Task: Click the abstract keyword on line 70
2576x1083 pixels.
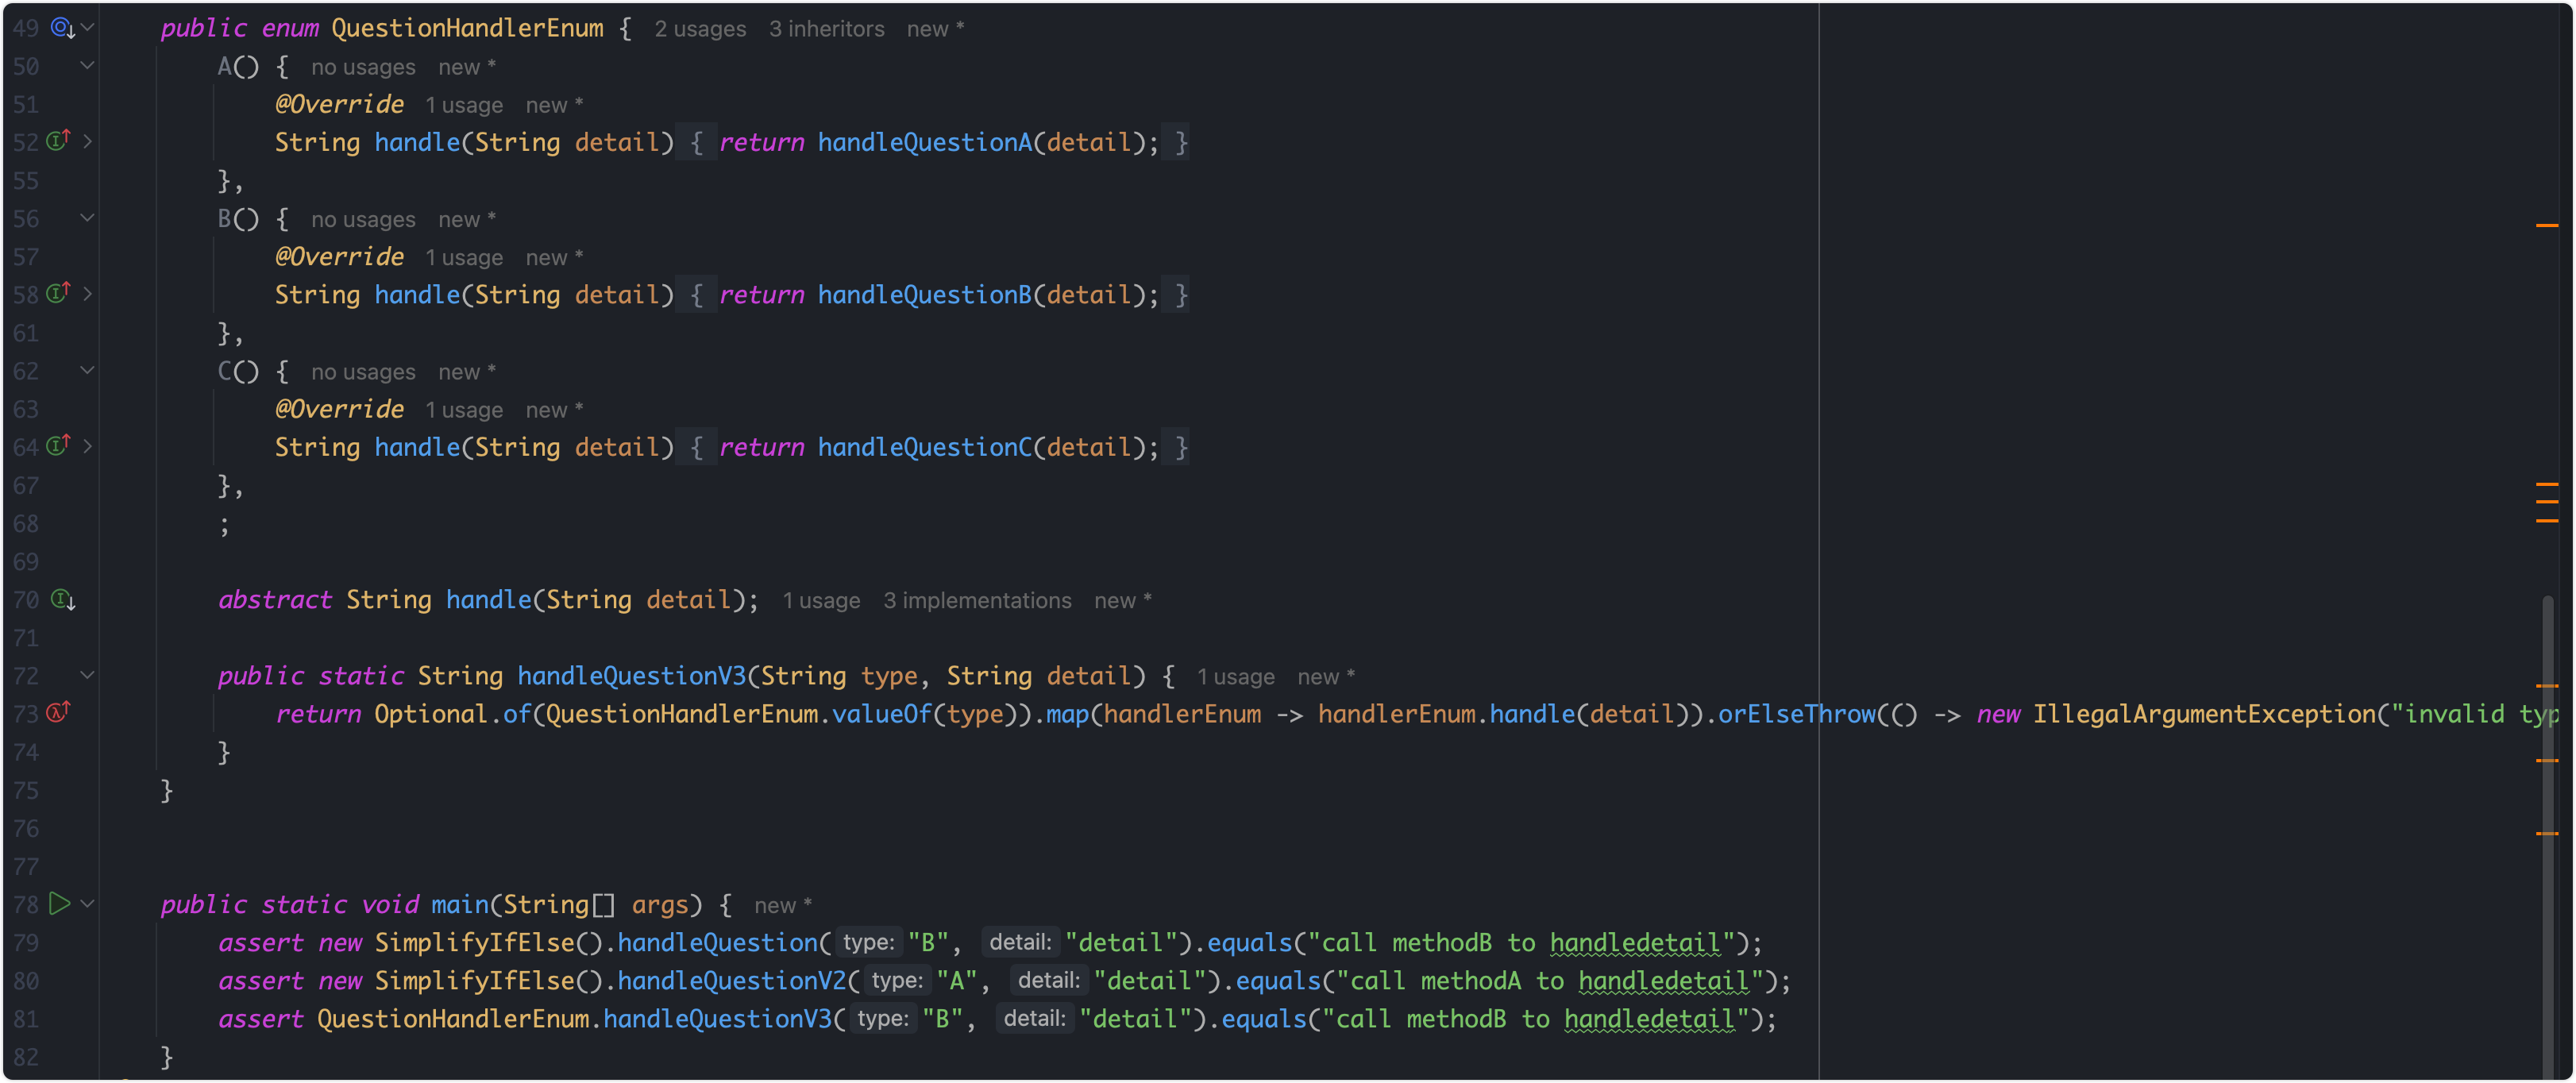Action: tap(274, 600)
